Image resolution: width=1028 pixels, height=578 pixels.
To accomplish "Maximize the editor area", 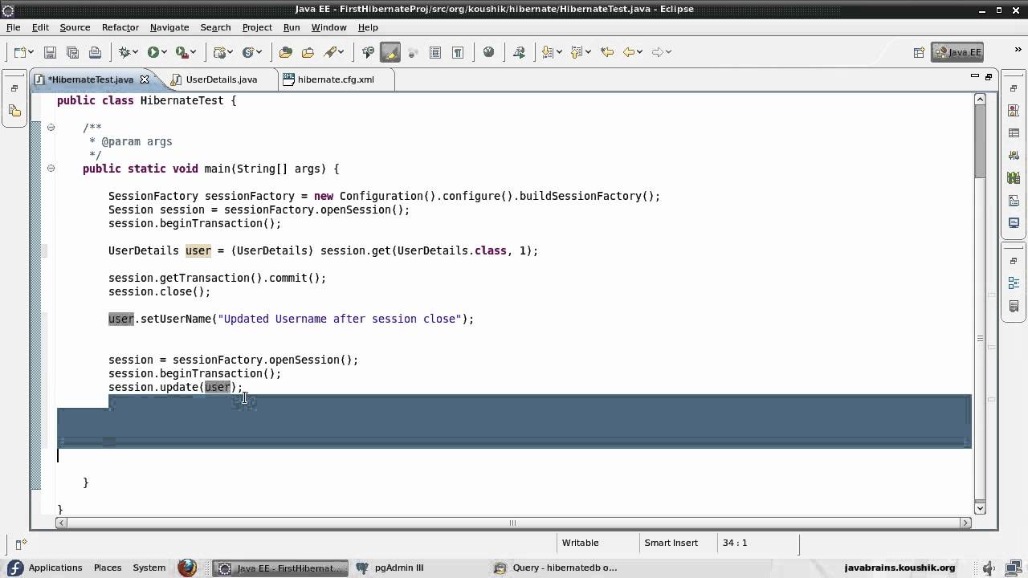I will [x=989, y=76].
